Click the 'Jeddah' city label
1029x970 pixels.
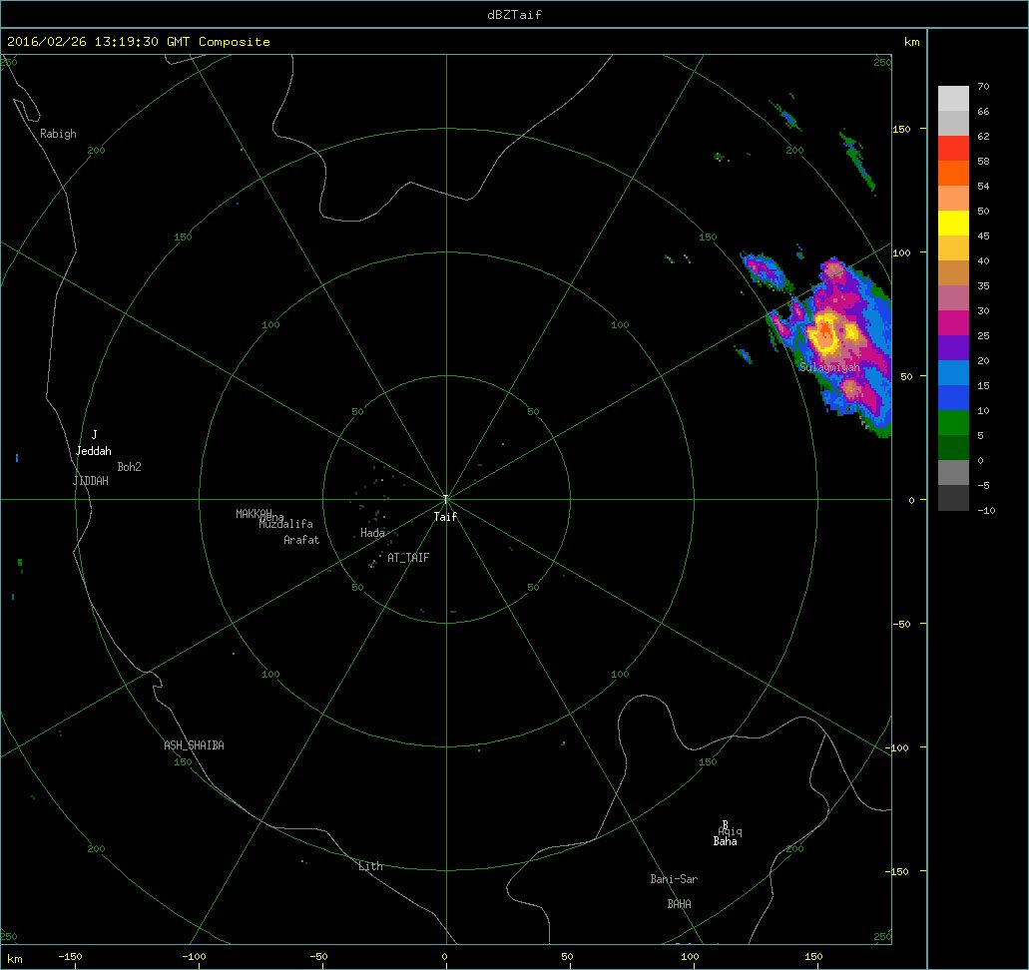click(93, 451)
